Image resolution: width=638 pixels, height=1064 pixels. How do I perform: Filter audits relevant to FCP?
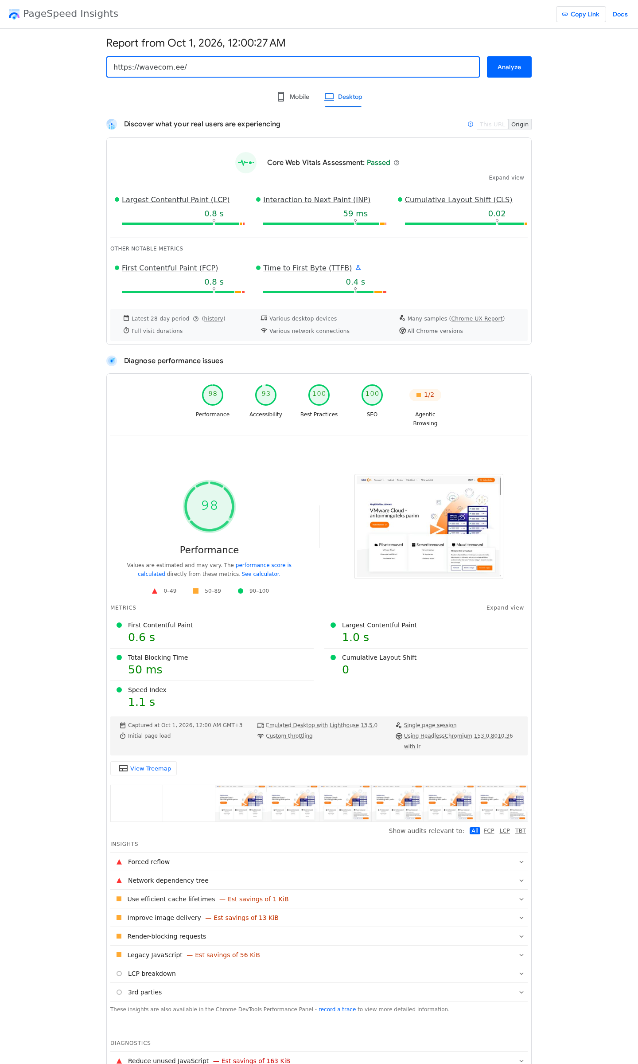pyautogui.click(x=489, y=831)
